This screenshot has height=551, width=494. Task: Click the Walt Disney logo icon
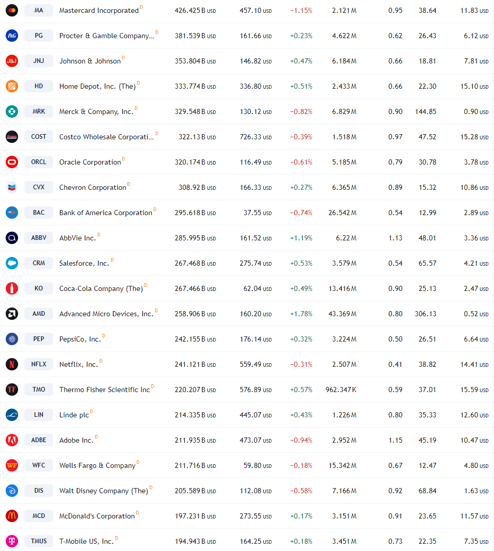coord(12,491)
